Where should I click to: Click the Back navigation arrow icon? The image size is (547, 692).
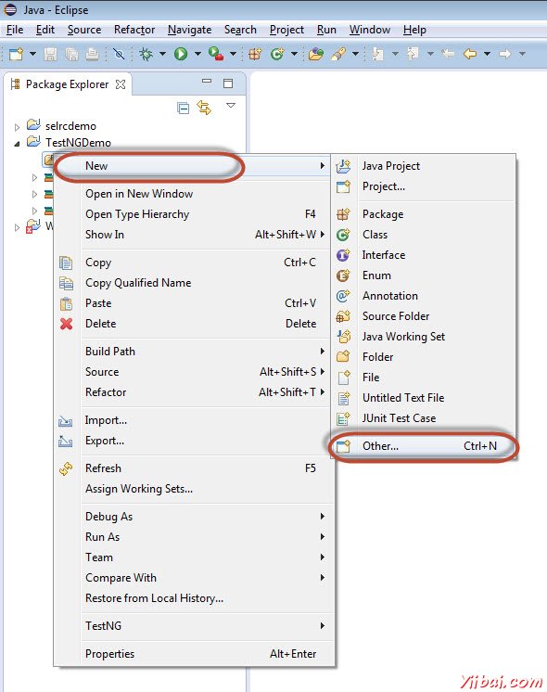470,54
